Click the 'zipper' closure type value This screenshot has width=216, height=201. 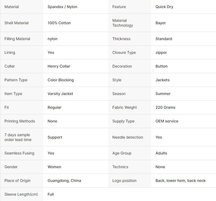coord(161,52)
